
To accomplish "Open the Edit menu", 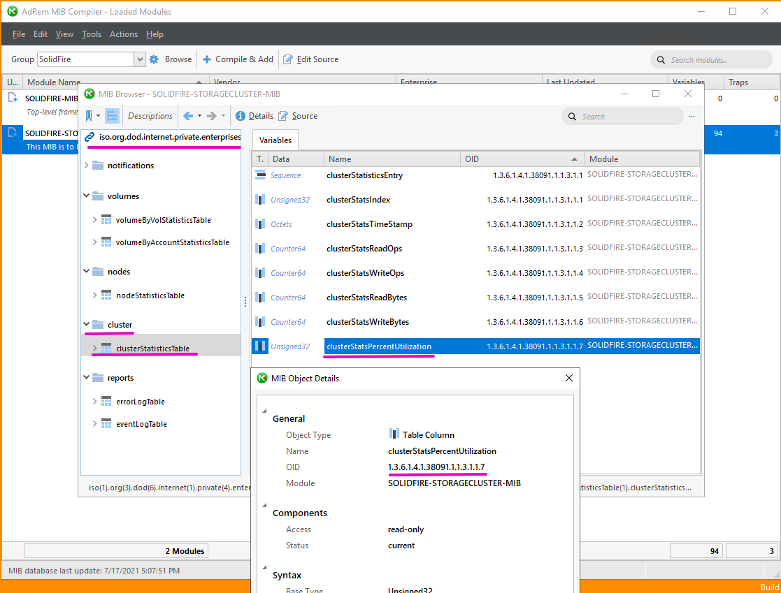I will [41, 34].
